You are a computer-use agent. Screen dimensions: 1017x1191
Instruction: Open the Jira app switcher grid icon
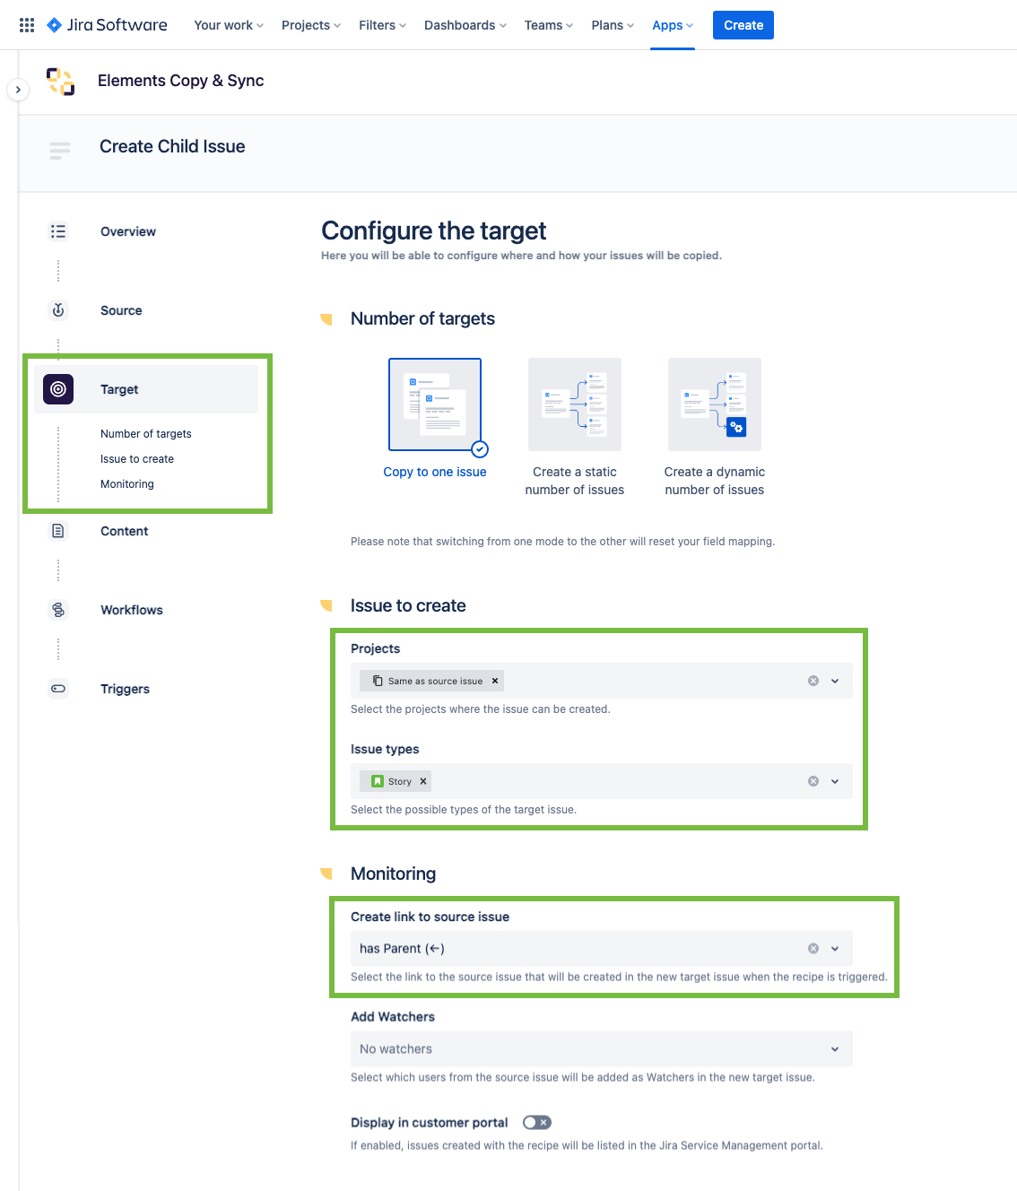[x=27, y=25]
